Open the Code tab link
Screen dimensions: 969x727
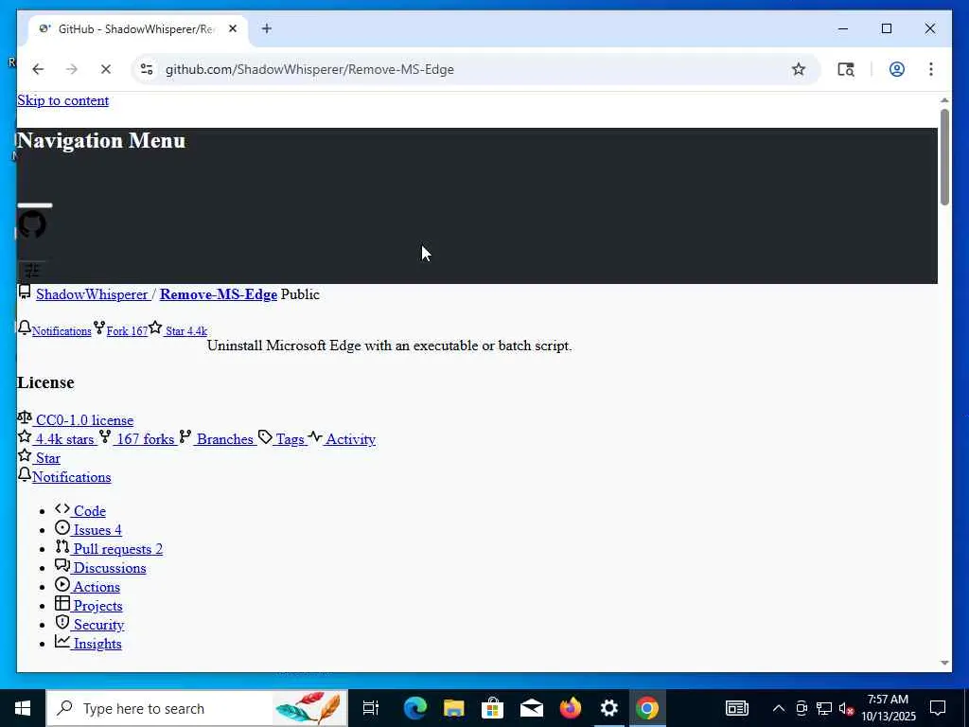click(89, 511)
